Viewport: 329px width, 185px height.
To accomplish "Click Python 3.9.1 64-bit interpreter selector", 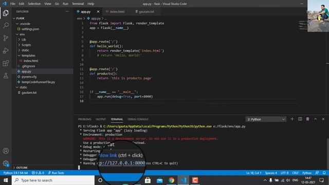I will tap(15, 173).
